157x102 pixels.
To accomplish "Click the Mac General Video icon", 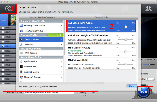I will 21,31.
